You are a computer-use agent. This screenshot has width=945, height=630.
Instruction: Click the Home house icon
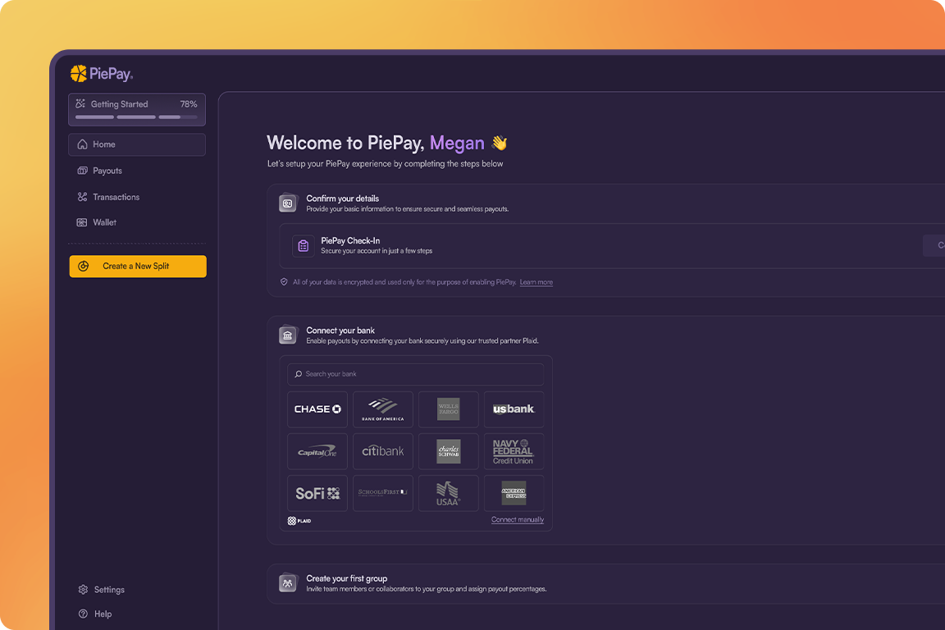tap(83, 144)
